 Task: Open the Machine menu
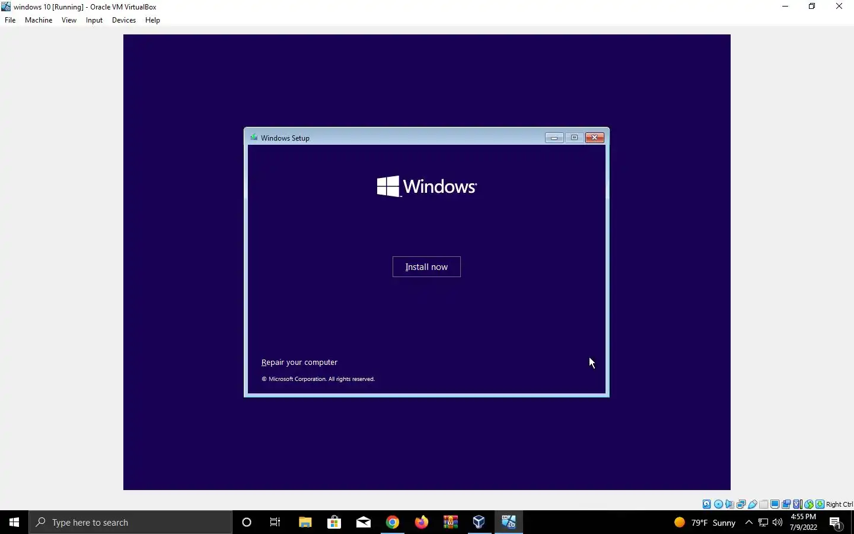coord(39,20)
